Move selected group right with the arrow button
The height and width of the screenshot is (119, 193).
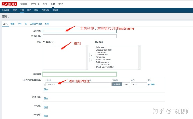tap(91, 60)
